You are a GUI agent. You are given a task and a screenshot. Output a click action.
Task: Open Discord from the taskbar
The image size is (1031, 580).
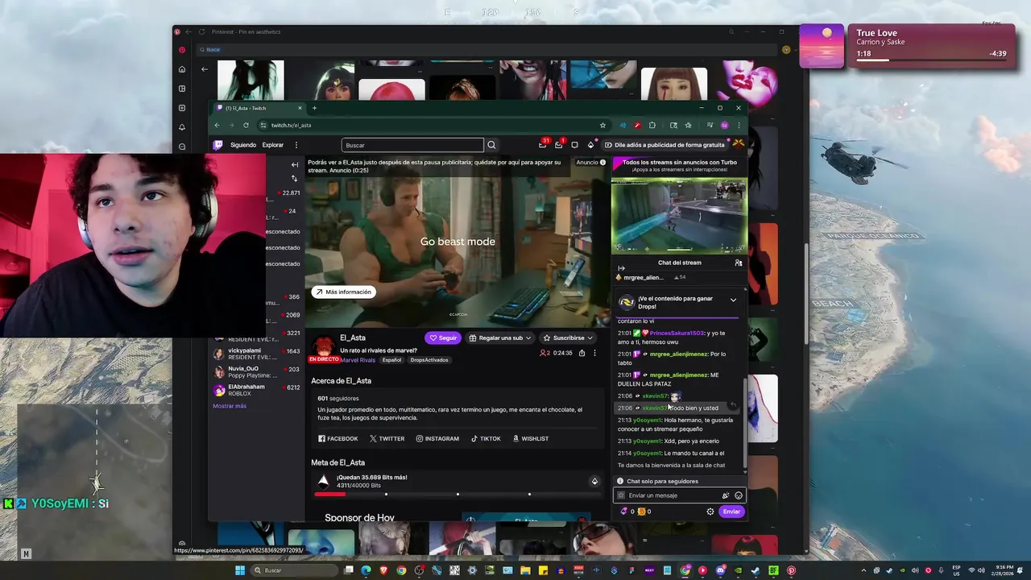pyautogui.click(x=720, y=570)
